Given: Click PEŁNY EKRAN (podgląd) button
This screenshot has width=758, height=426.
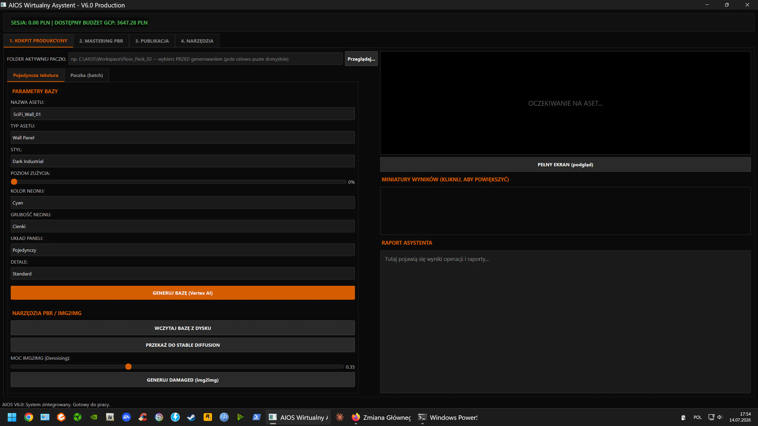Looking at the screenshot, I should (x=565, y=164).
